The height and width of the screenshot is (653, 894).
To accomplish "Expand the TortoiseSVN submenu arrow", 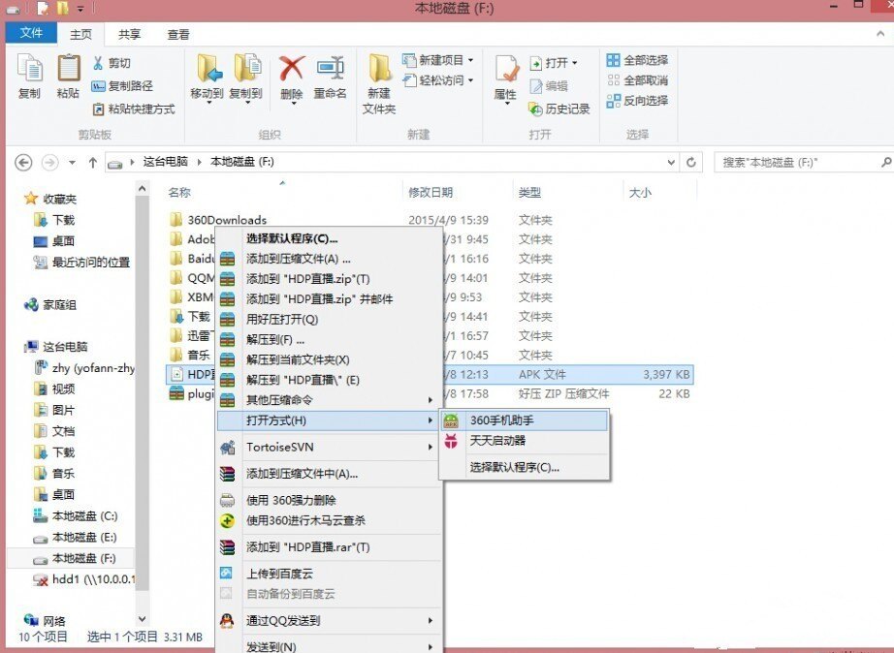I will [x=430, y=448].
